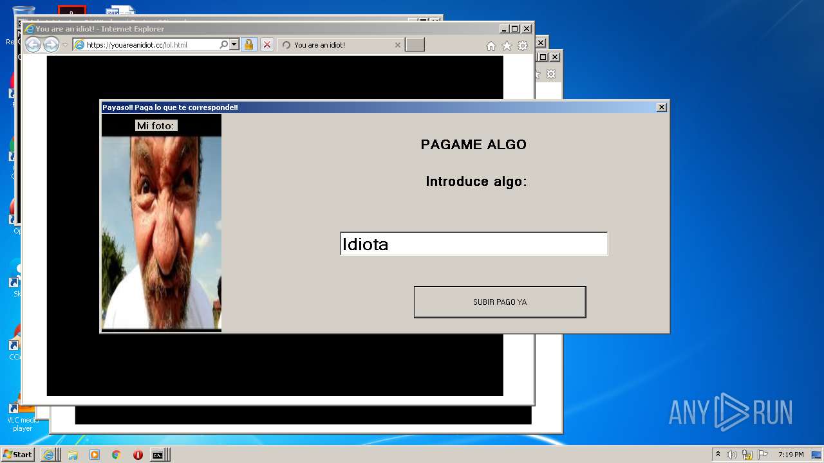
Task: Open Windows Explorer from taskbar
Action: (x=73, y=455)
